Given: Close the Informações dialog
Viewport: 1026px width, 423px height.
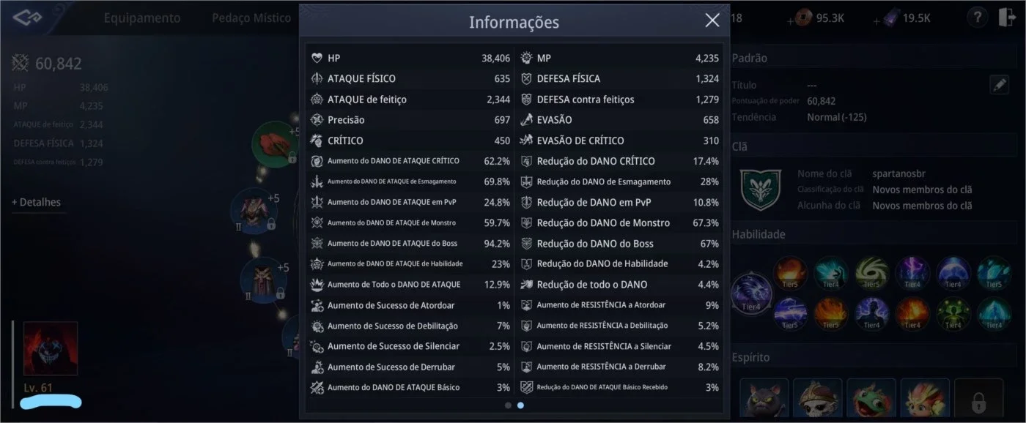Looking at the screenshot, I should [712, 20].
